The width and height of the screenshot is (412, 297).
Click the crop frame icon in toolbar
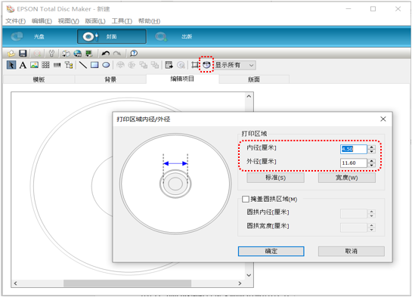pos(195,64)
